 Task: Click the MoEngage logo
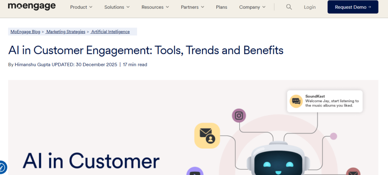(x=32, y=6)
